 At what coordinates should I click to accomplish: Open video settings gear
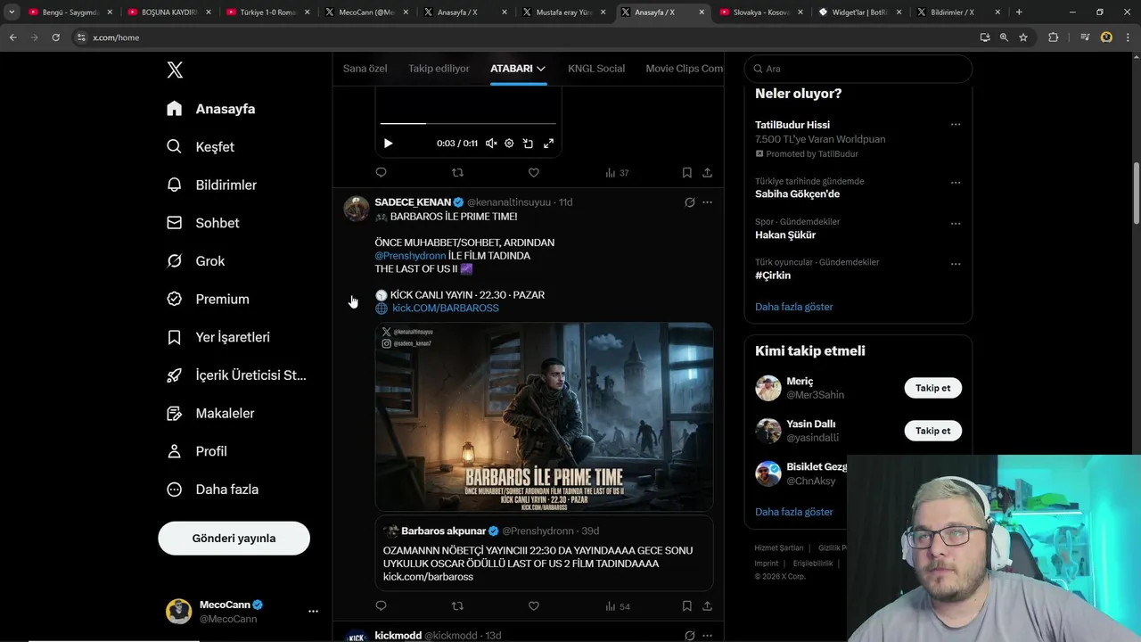pyautogui.click(x=509, y=144)
